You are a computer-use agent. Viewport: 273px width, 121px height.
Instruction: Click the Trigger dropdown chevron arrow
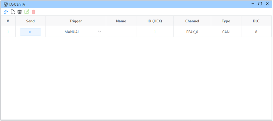click(100, 32)
